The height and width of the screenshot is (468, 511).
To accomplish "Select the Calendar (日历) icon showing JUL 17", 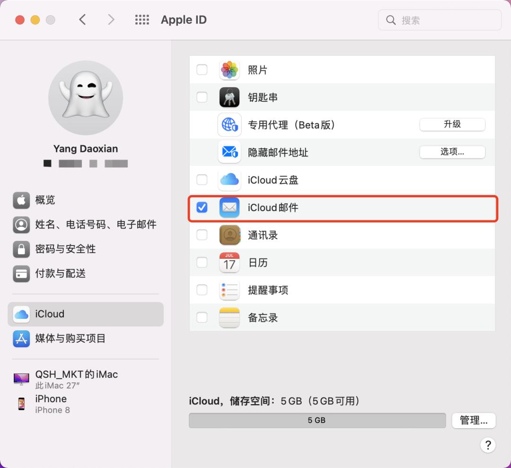I will pos(229,263).
